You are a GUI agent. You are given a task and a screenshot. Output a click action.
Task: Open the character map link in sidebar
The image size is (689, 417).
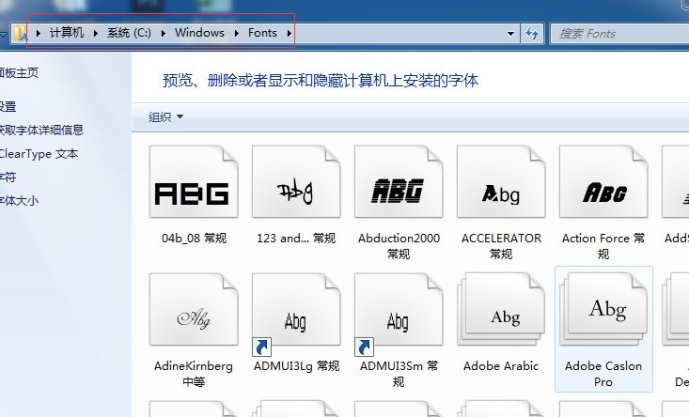coord(8,178)
